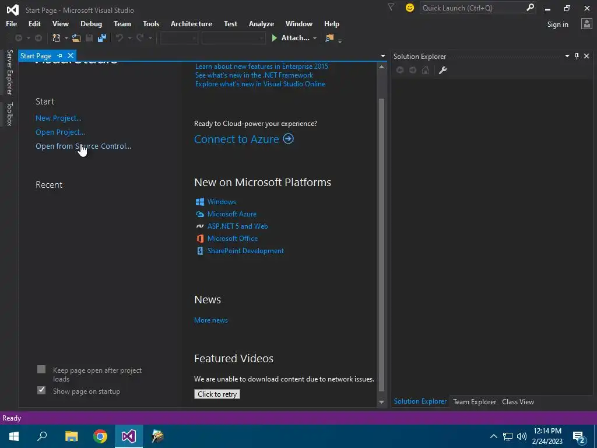Open the Team menu
The width and height of the screenshot is (597, 448).
[122, 23]
